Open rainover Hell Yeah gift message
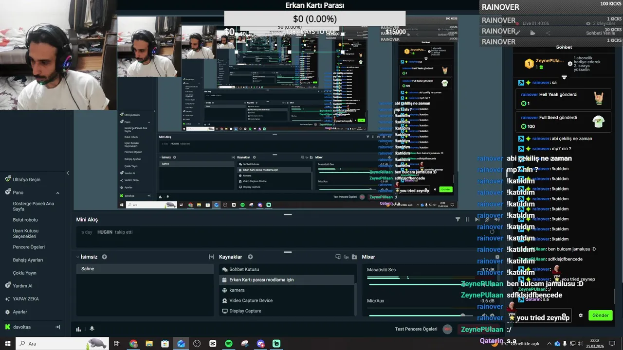The width and height of the screenshot is (623, 350). point(564,99)
